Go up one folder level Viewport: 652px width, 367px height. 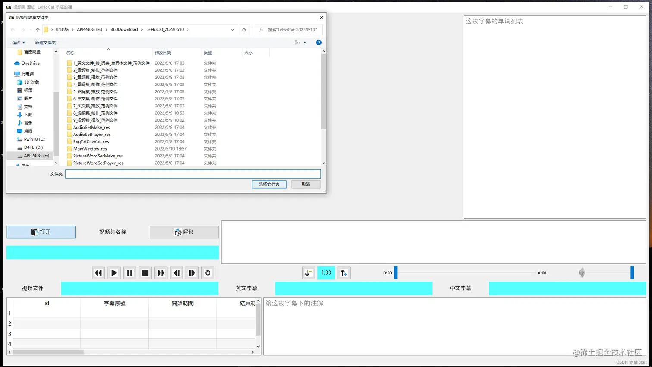pos(38,30)
